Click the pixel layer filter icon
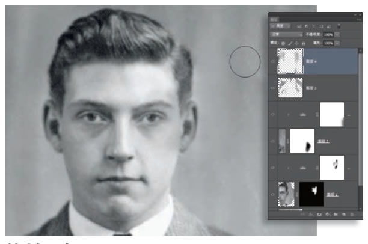Viewport: 368px width, 244px height. [x=298, y=27]
